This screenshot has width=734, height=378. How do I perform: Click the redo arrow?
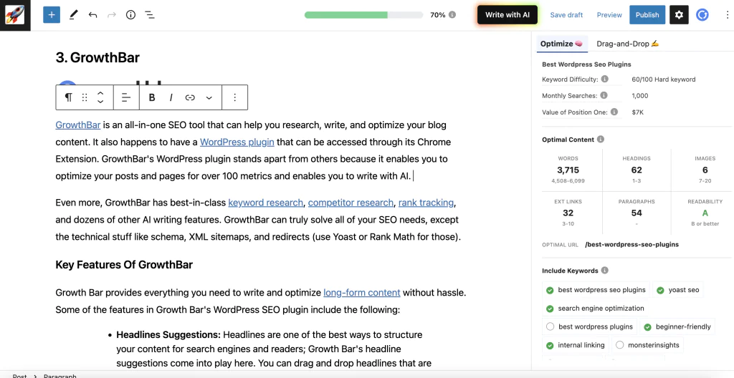pyautogui.click(x=111, y=15)
